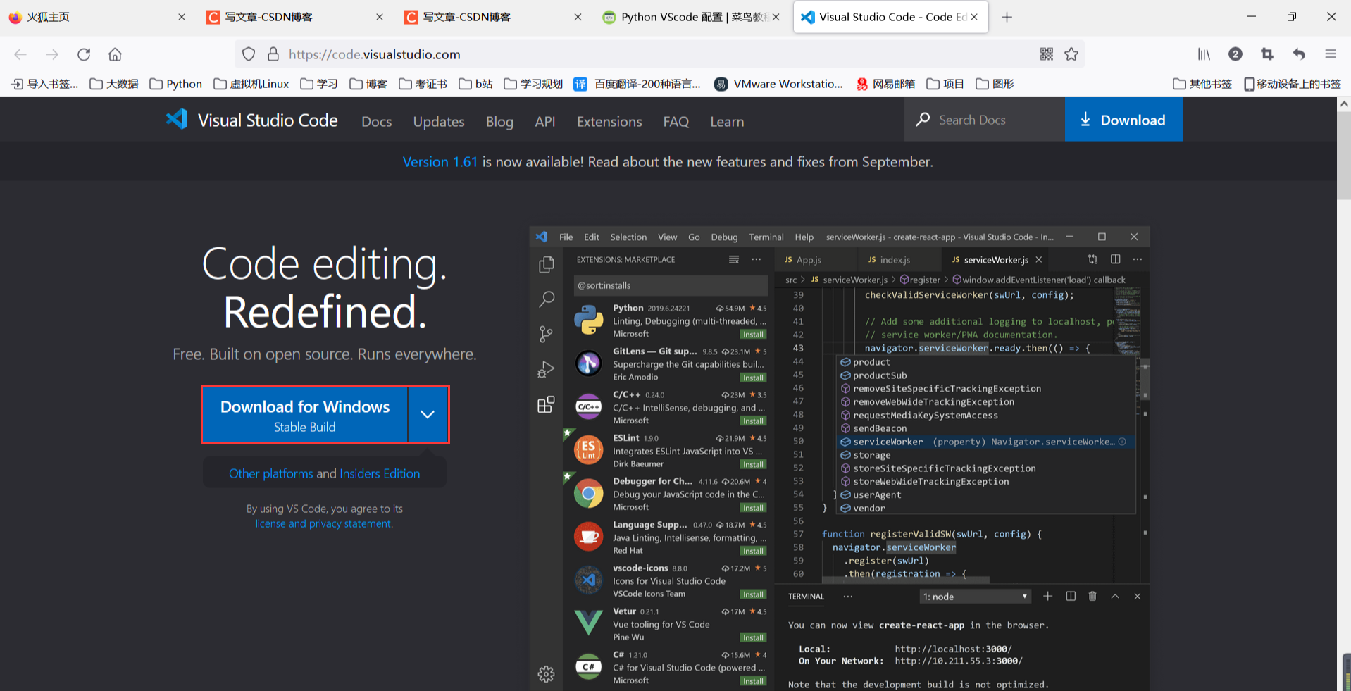Click Download for Windows Stable Build

pyautogui.click(x=305, y=414)
